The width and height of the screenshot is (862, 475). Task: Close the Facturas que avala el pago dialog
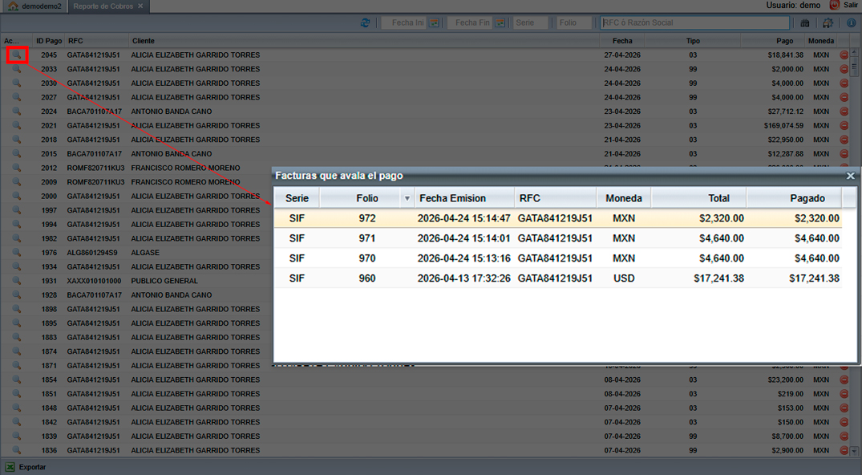click(x=851, y=176)
